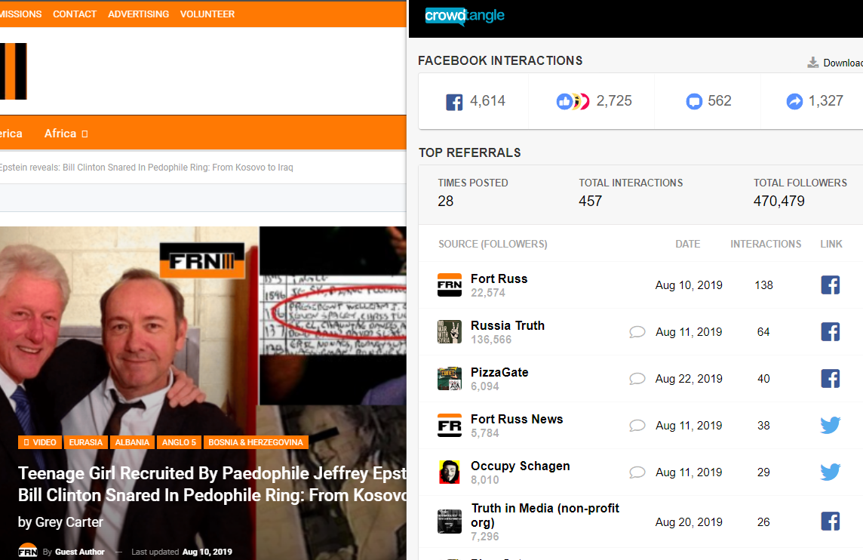This screenshot has height=560, width=863.
Task: Click the BOSNIA & HERZEGOVINA category tag
Action: 256,442
